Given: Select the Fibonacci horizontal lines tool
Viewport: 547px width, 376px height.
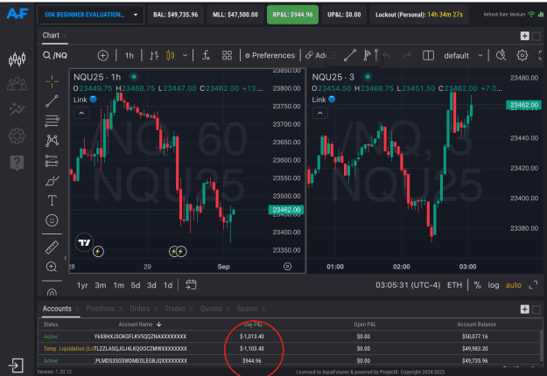Looking at the screenshot, I should (x=52, y=122).
